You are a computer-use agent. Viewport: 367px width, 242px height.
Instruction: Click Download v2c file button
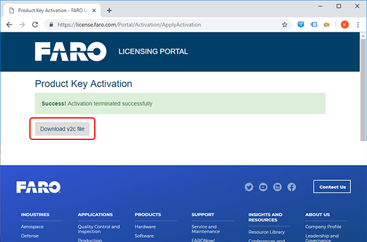(x=62, y=129)
